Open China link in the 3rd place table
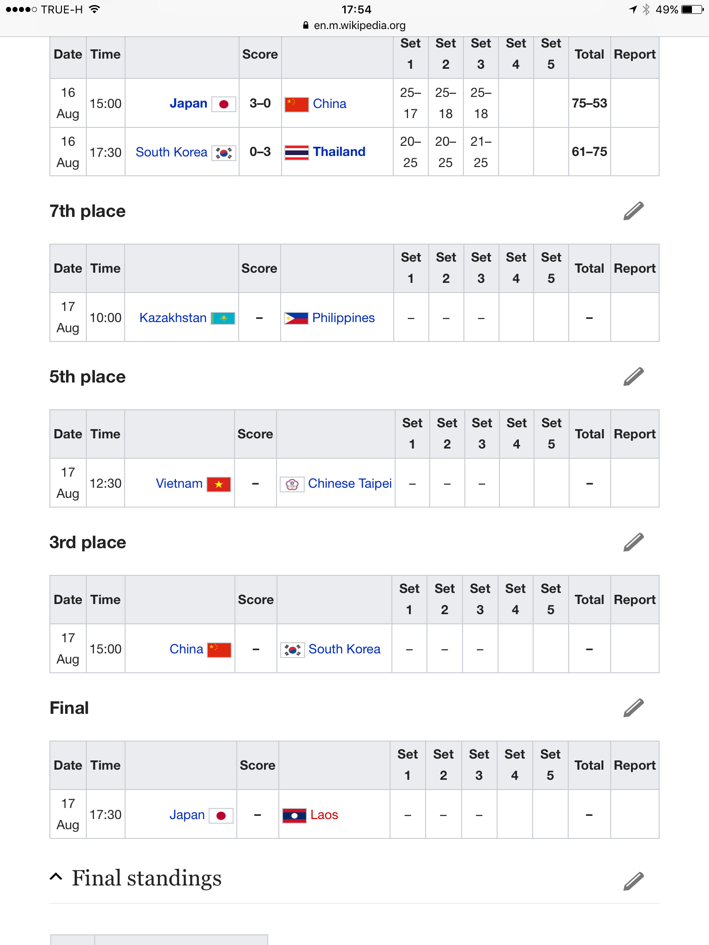The image size is (709, 945). click(186, 649)
